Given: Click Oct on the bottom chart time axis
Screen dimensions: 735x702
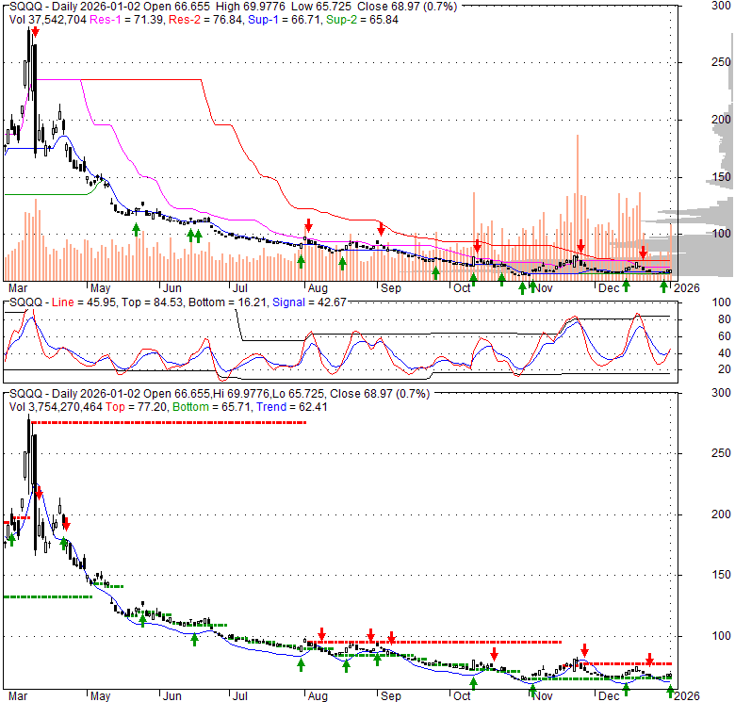Looking at the screenshot, I should point(462,696).
